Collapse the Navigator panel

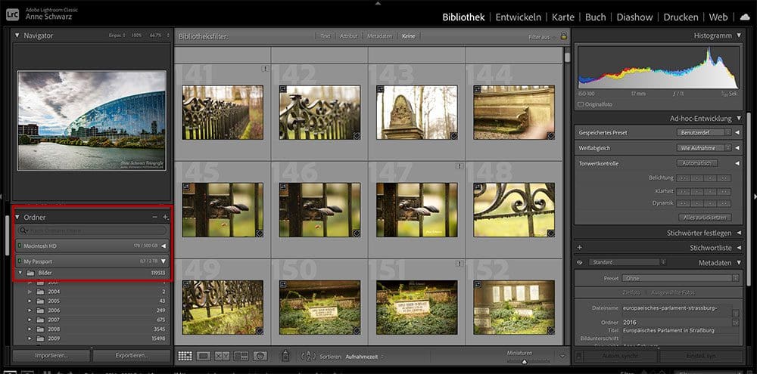17,36
